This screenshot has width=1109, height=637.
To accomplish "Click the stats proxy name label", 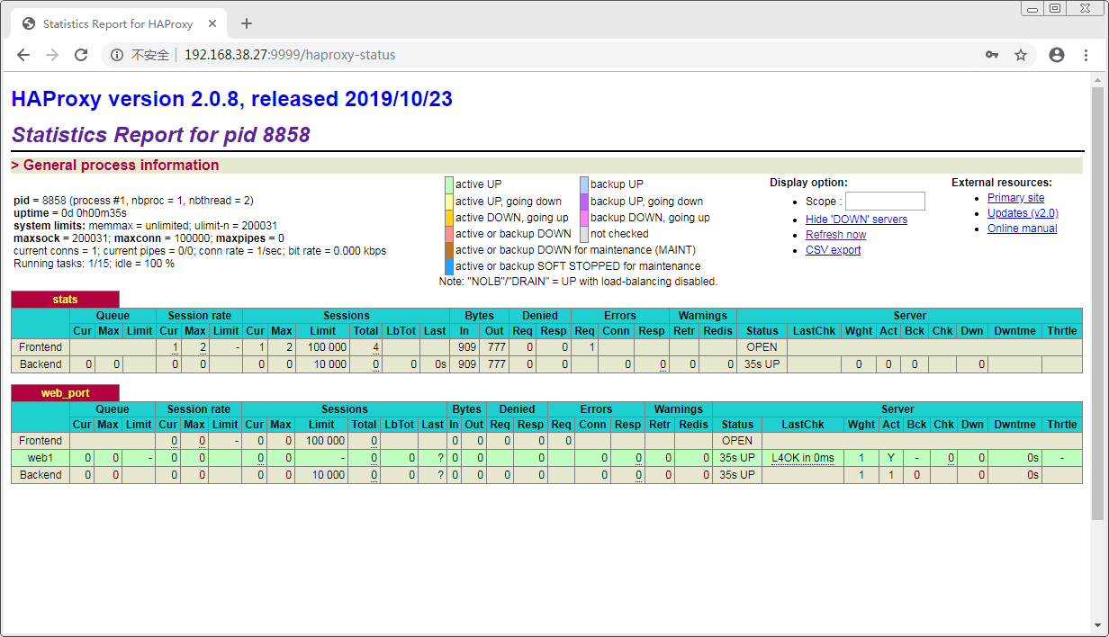I will pyautogui.click(x=65, y=300).
